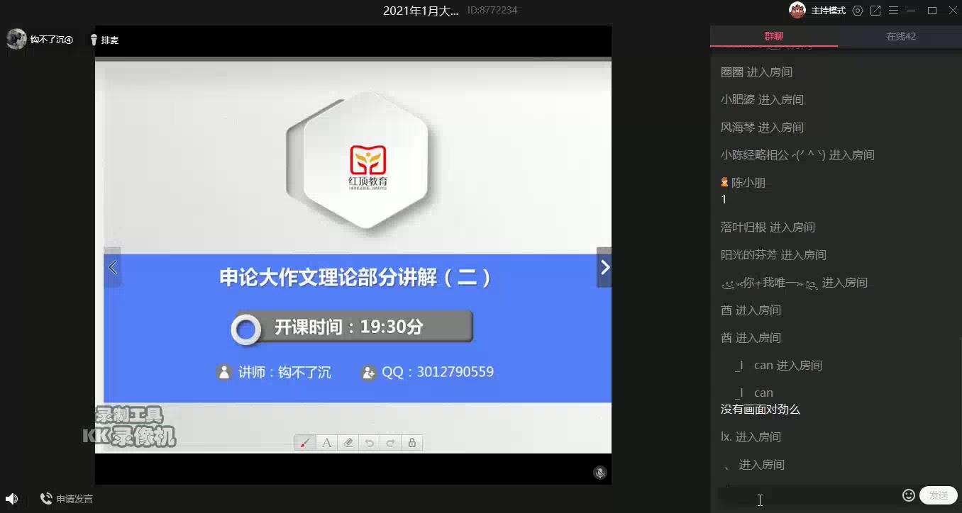This screenshot has width=962, height=513.
Task: Minimize the live classroom window
Action: 911,11
